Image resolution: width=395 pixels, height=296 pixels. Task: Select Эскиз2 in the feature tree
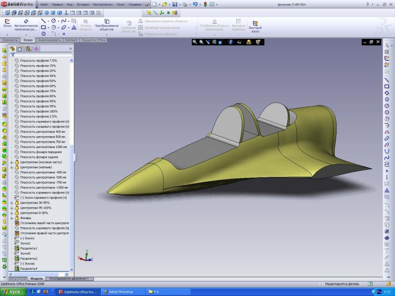pos(25,243)
